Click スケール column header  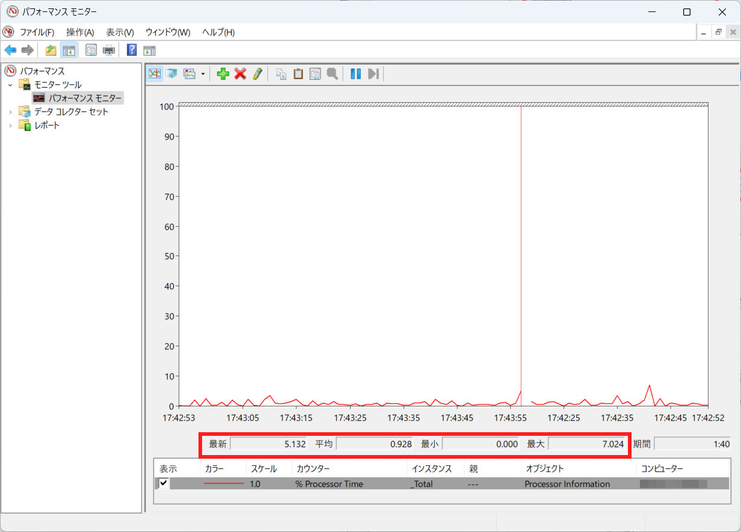[x=264, y=468]
